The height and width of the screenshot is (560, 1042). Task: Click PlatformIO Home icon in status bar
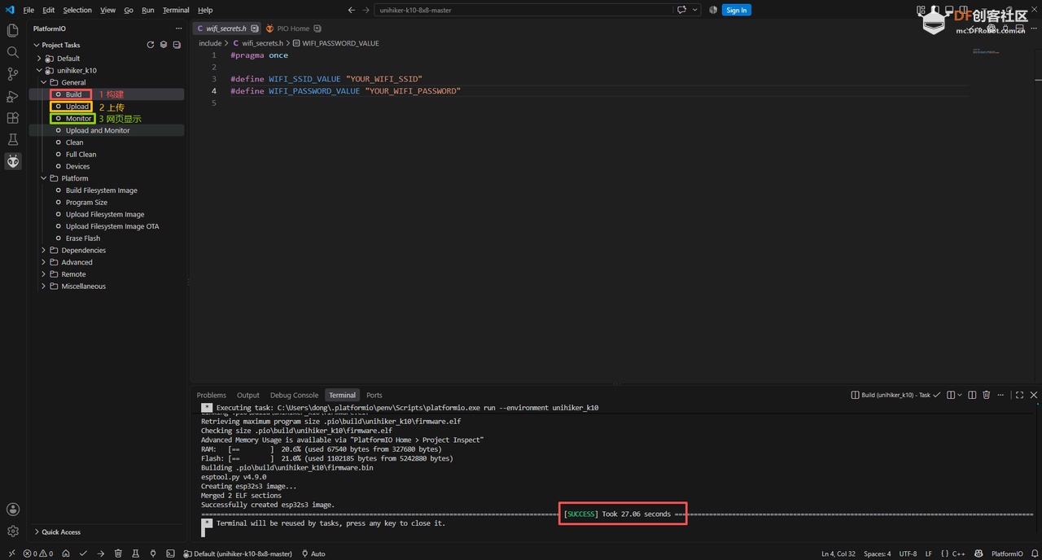[66, 553]
